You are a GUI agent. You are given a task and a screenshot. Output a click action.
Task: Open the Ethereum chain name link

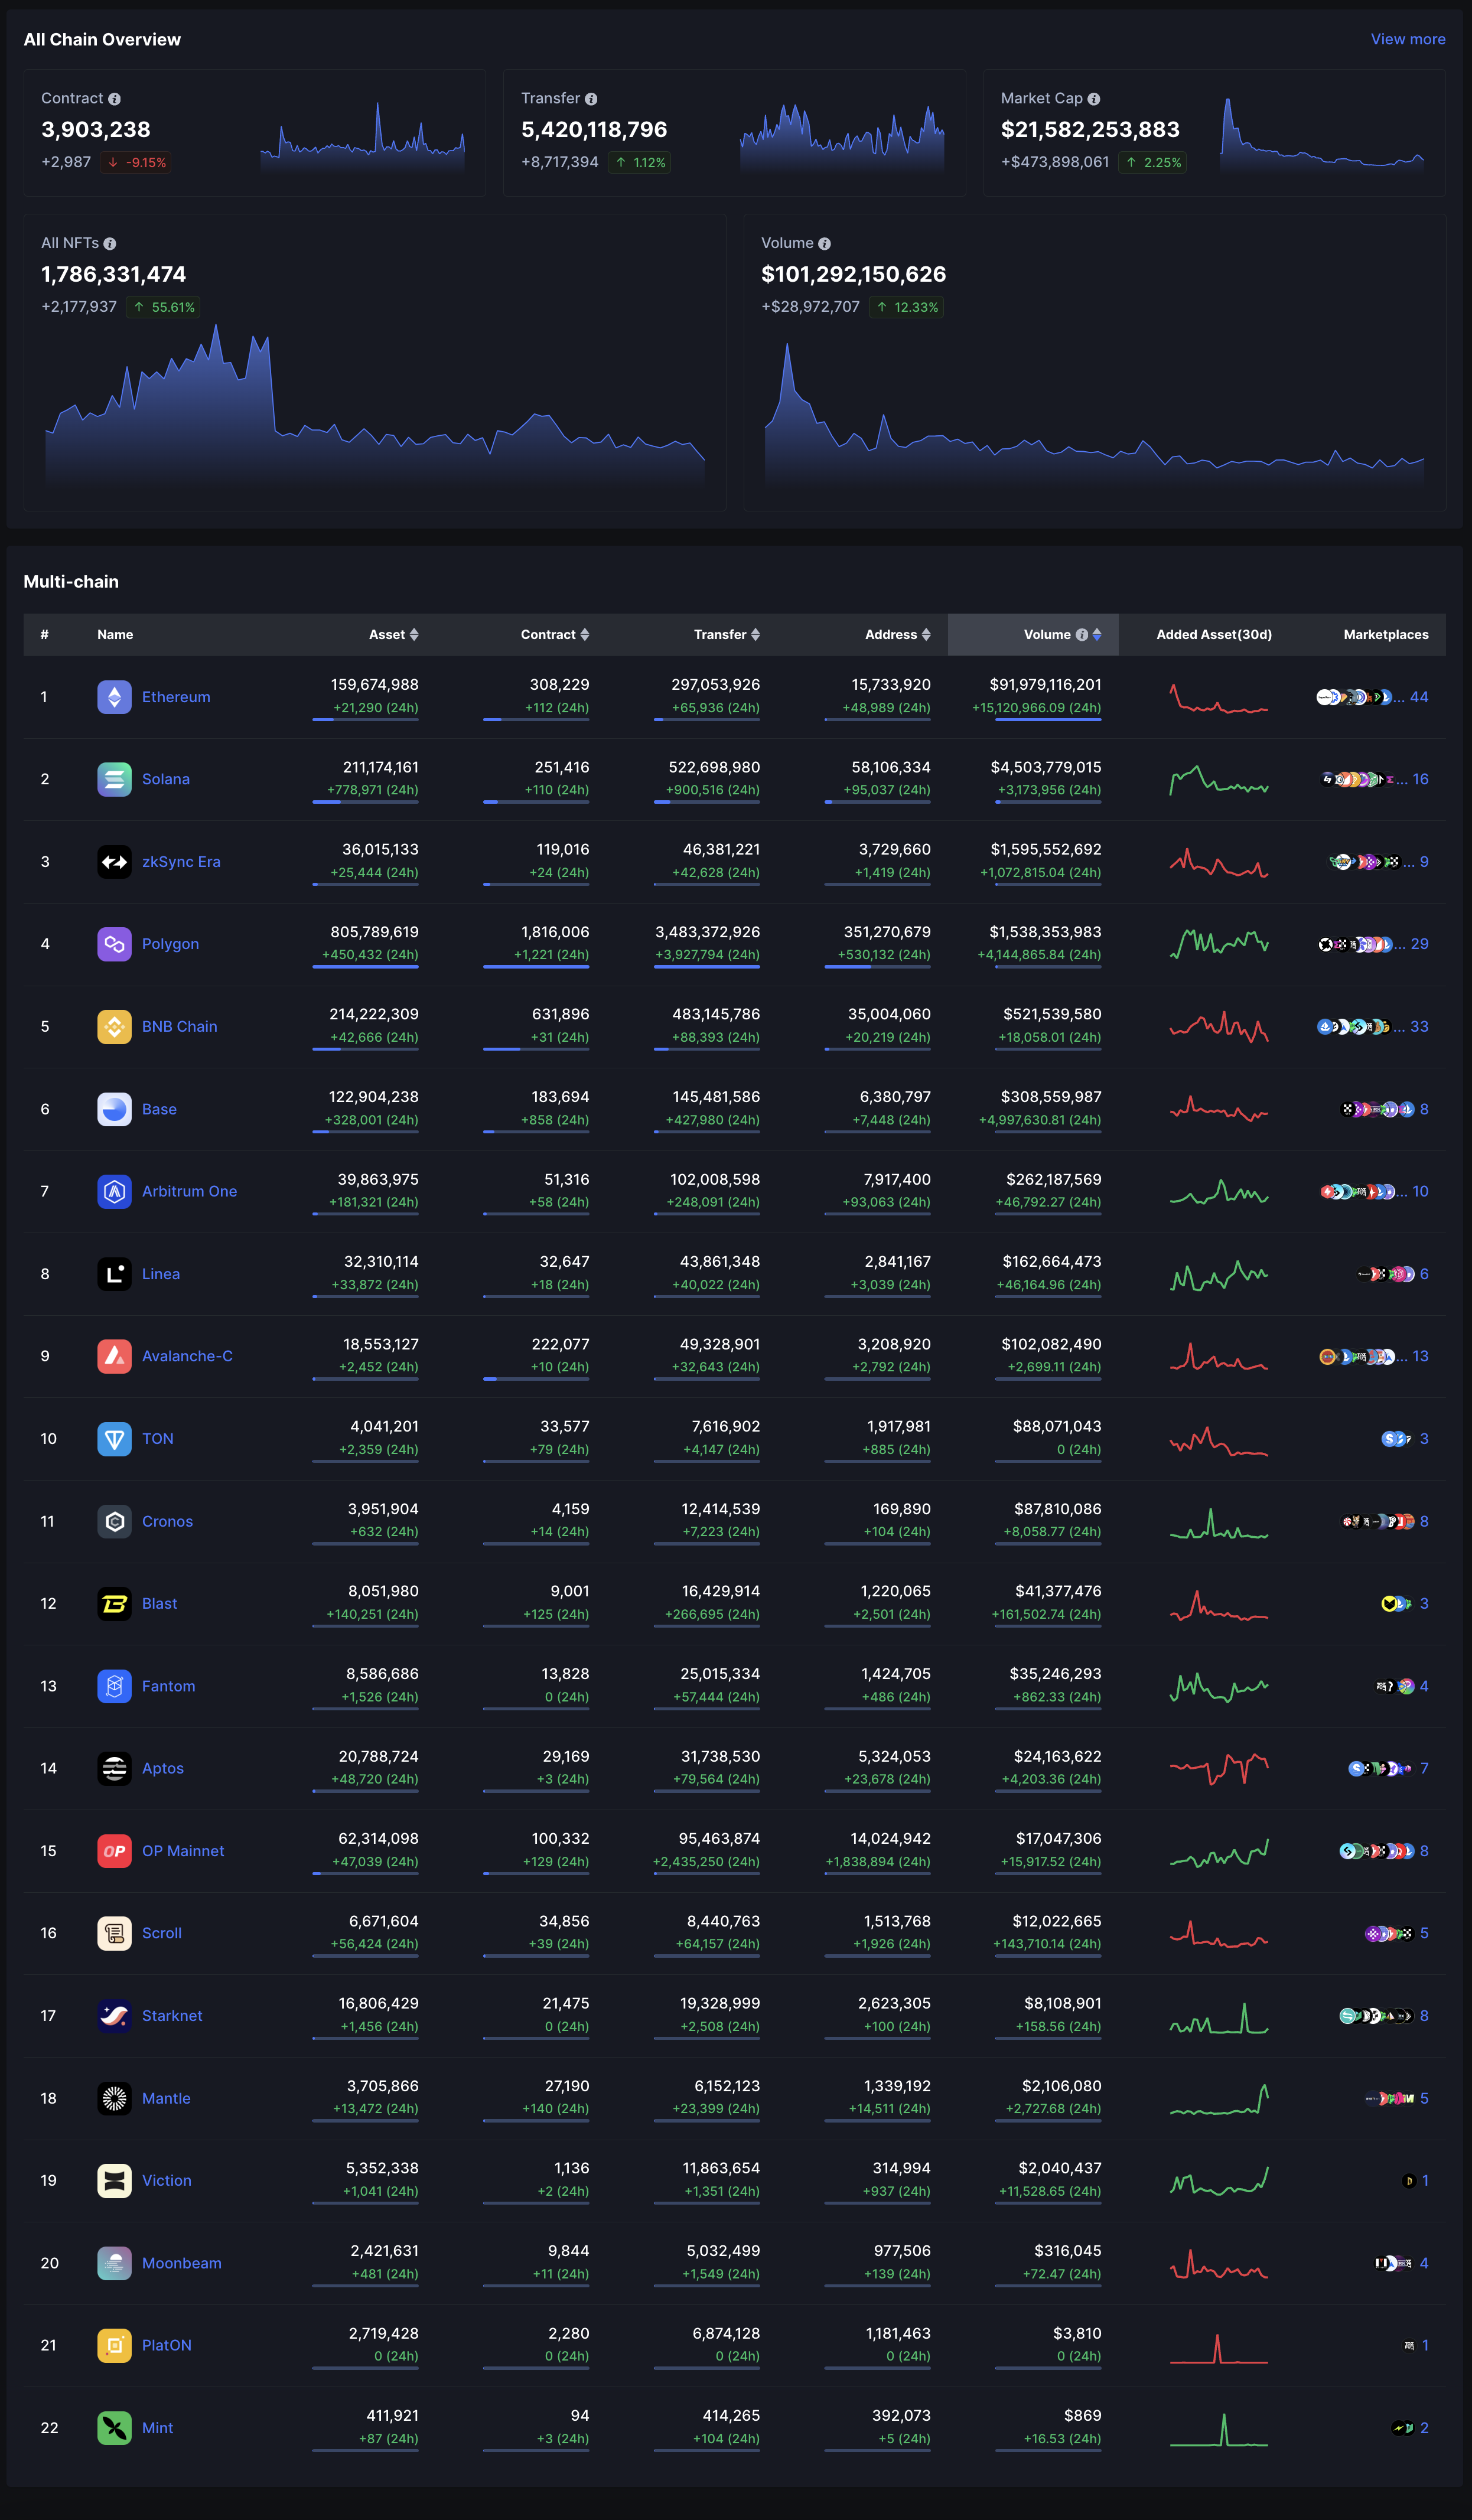click(x=176, y=697)
